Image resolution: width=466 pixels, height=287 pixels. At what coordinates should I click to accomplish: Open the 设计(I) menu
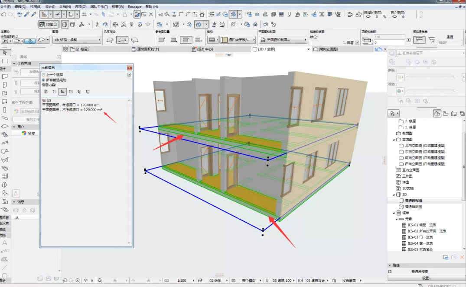click(50, 6)
